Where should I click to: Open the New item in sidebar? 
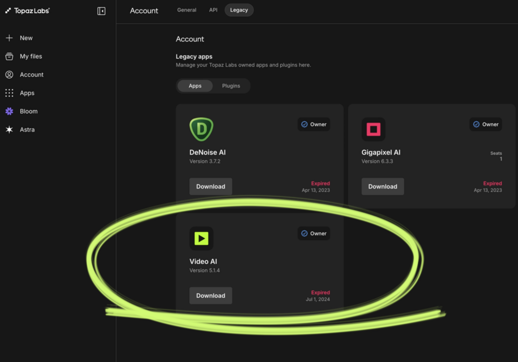click(x=26, y=38)
